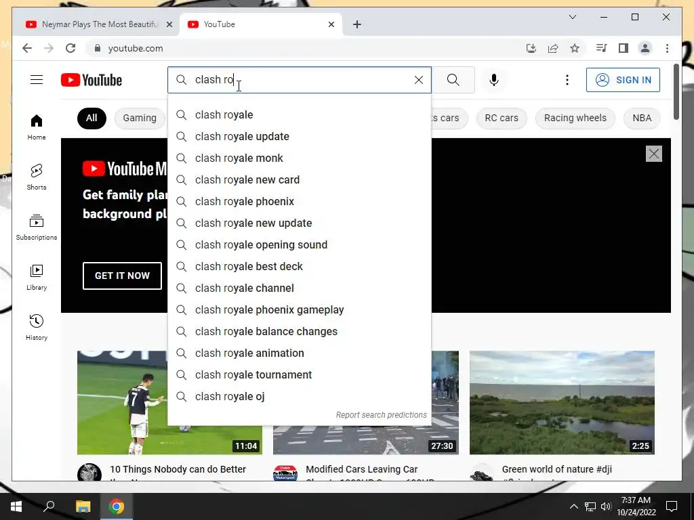The image size is (694, 520).
Task: Select the RC cars filter chip
Action: pos(502,118)
